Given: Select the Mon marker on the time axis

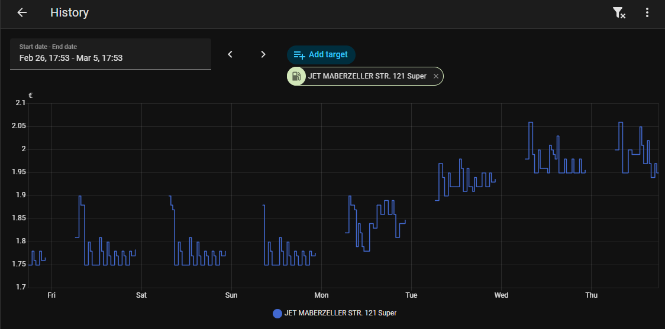Looking at the screenshot, I should [321, 295].
